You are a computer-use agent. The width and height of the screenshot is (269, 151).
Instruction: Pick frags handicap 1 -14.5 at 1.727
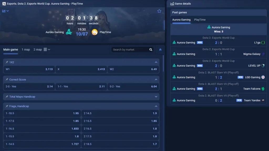pos(42,144)
